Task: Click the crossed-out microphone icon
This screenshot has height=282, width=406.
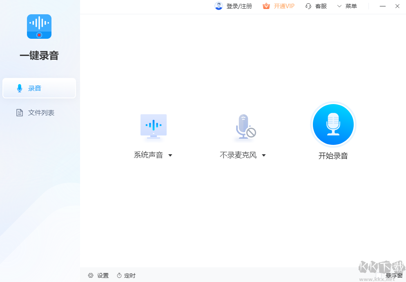Action: [x=245, y=126]
